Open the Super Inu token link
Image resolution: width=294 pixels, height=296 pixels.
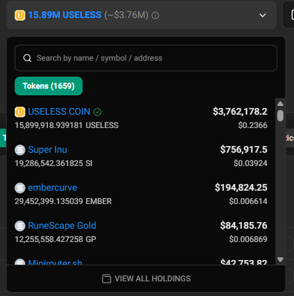point(47,149)
